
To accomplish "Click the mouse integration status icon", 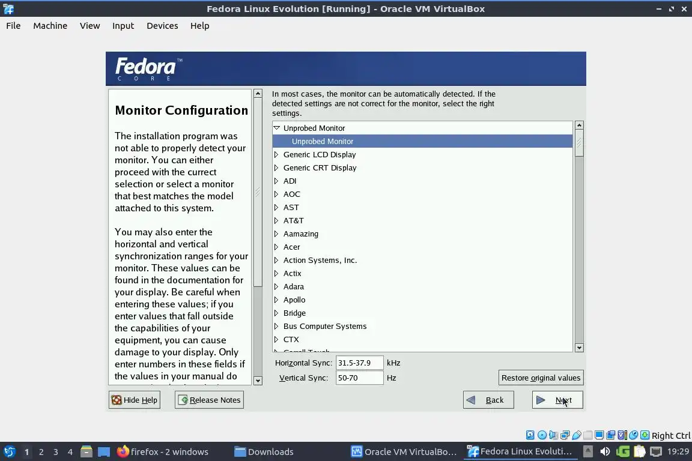I will 633,435.
